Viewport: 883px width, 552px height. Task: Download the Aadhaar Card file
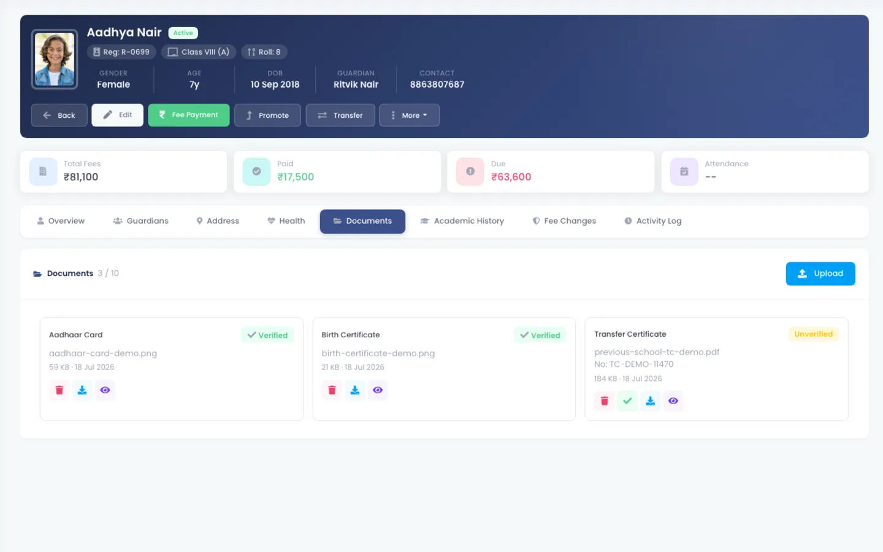82,390
